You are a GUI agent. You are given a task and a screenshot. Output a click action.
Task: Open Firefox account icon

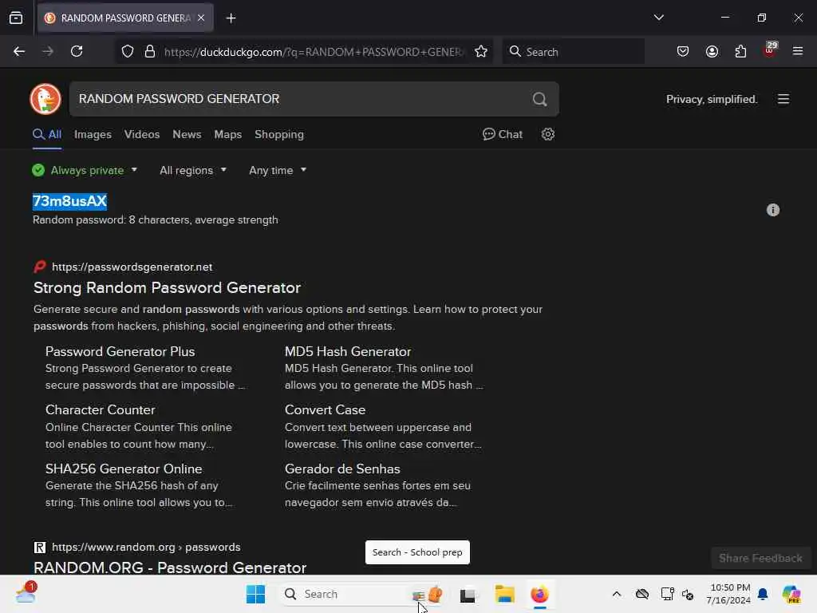(712, 51)
